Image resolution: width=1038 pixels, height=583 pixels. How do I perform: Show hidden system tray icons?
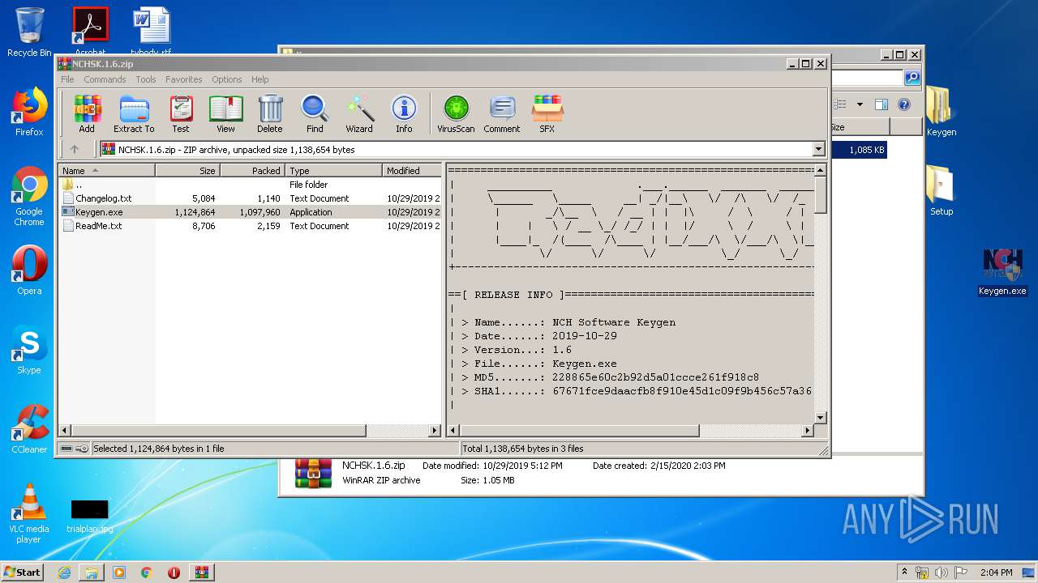pyautogui.click(x=904, y=572)
